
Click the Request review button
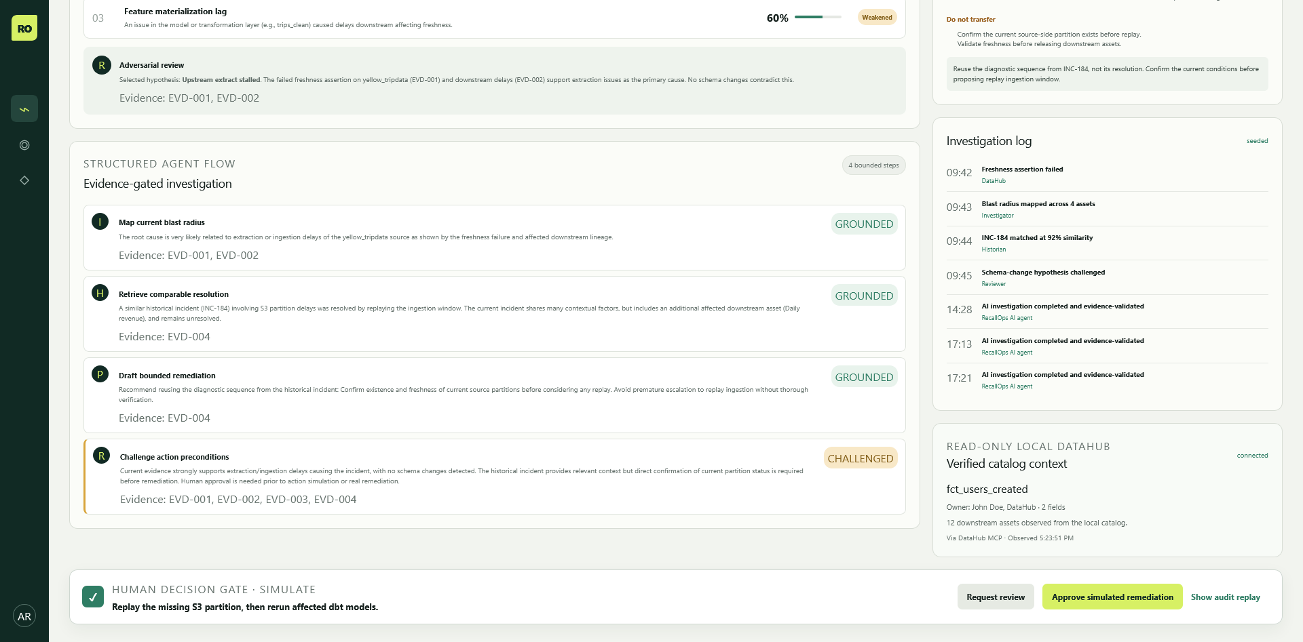pyautogui.click(x=996, y=597)
